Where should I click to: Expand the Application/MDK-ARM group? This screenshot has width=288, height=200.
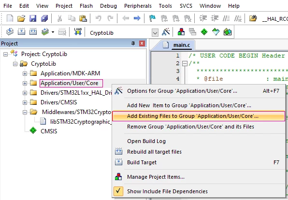point(25,73)
